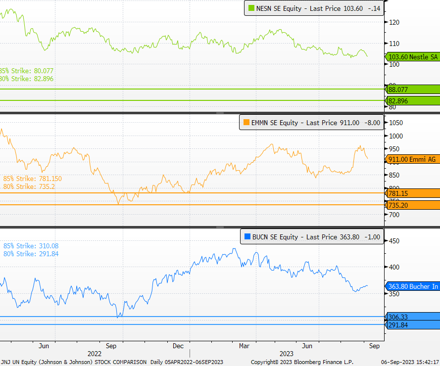Viewport: 440px width, 366px height.
Task: Select the green '85% Strike: 80.077' annotation
Action: click(26, 71)
